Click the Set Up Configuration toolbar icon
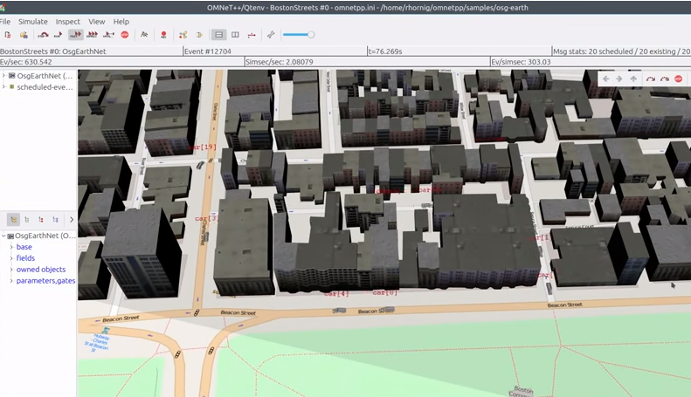The image size is (691, 397). (x=8, y=35)
